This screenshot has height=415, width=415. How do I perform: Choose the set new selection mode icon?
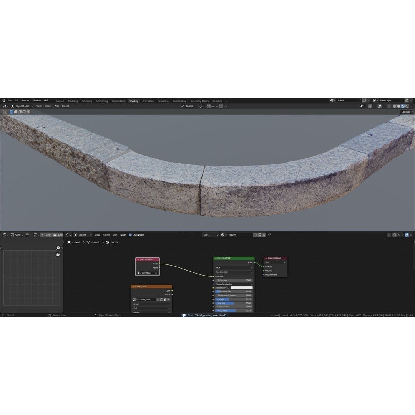(12, 112)
